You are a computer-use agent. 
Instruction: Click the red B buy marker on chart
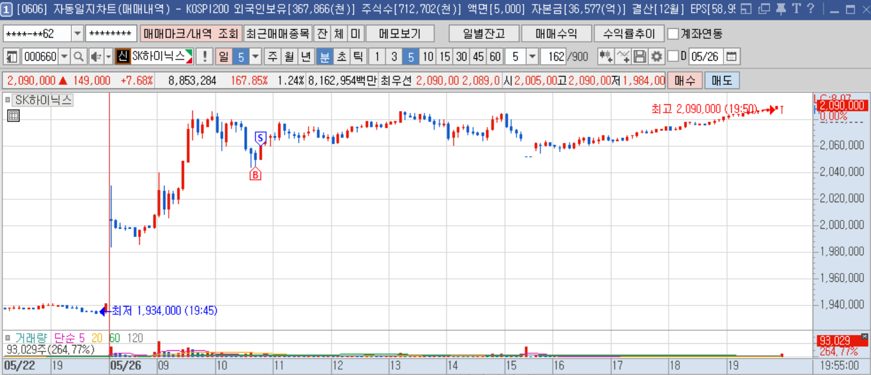[x=255, y=174]
